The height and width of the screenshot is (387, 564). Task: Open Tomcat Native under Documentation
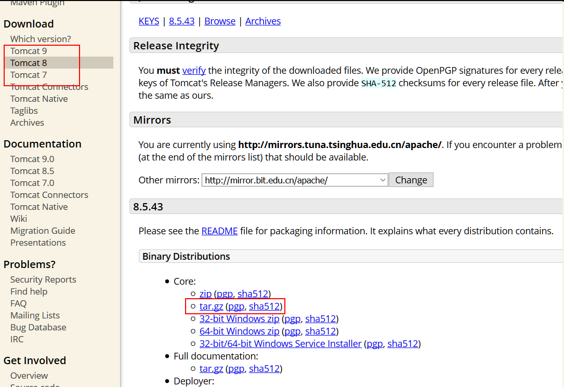pos(39,207)
